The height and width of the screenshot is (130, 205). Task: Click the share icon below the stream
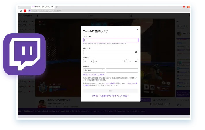pos(166,104)
